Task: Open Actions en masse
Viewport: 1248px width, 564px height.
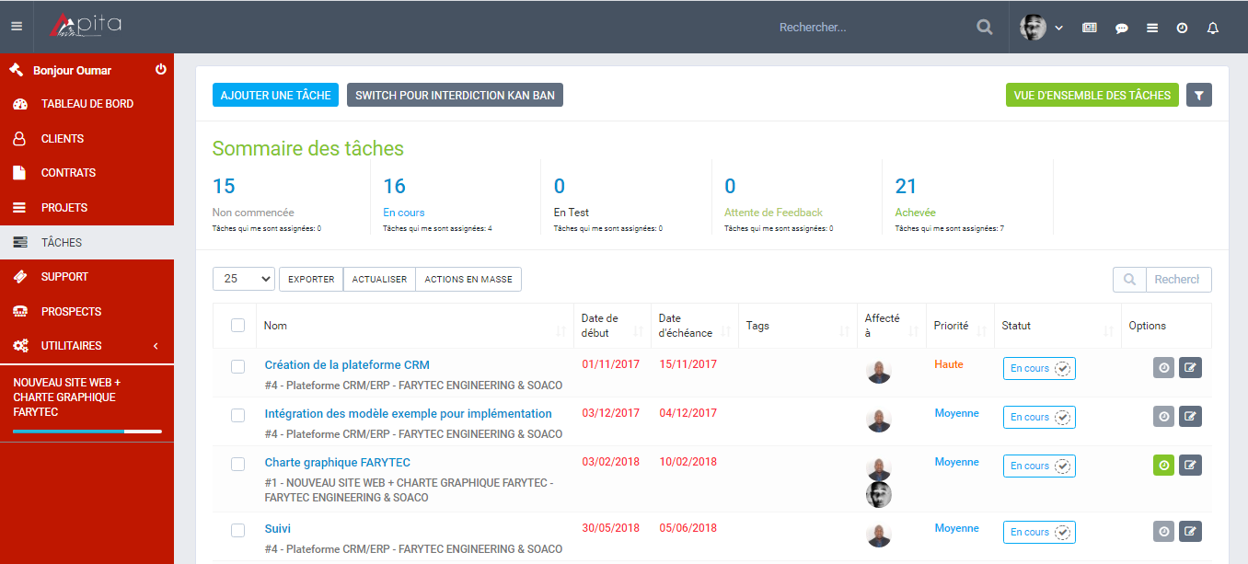Action: tap(468, 279)
